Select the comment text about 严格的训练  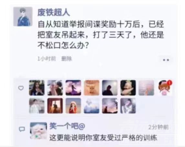[x=103, y=138]
